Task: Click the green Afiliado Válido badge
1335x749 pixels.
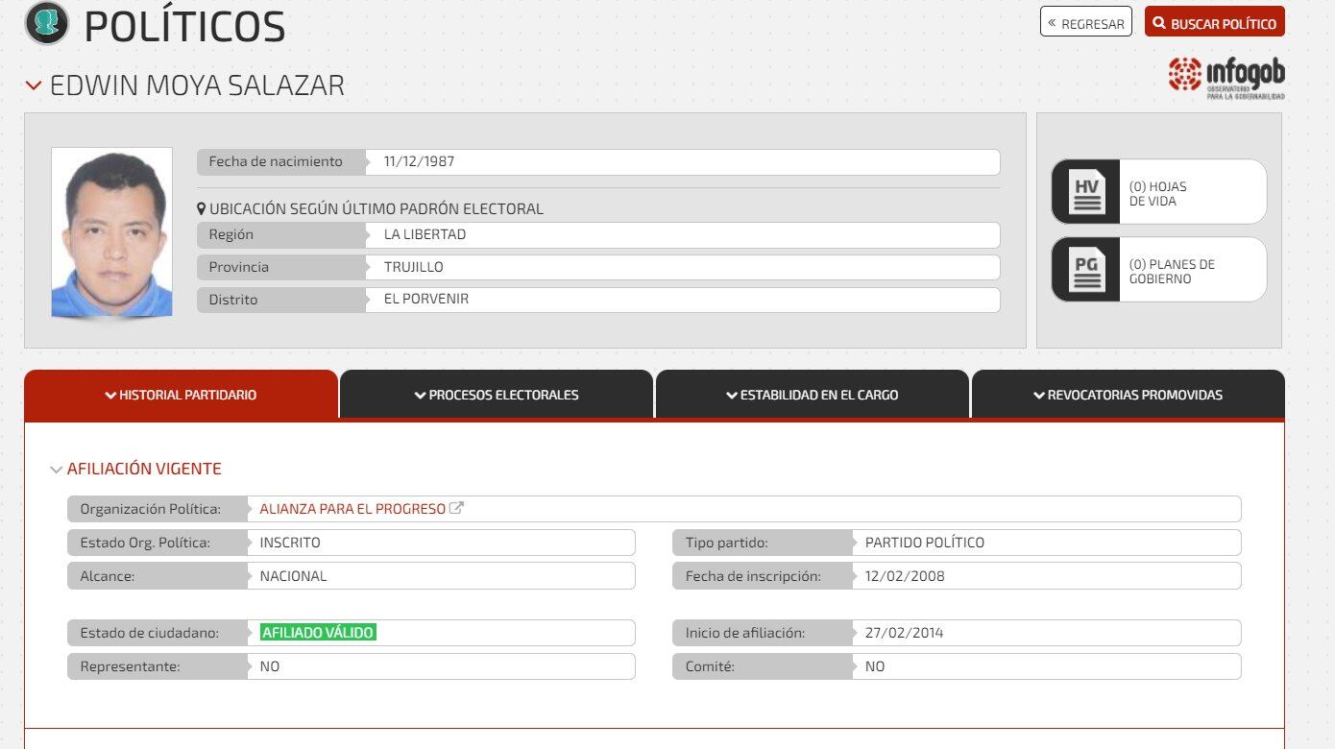Action: tap(318, 633)
